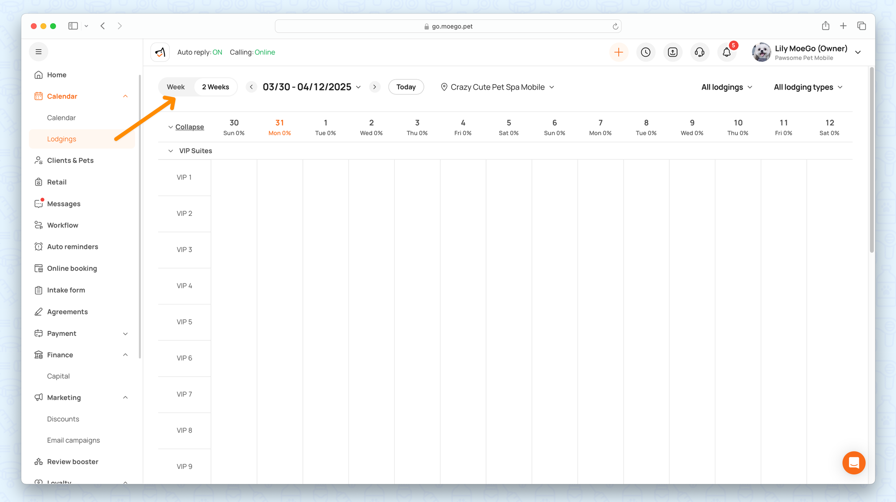Click the MoeGo logo icon
The height and width of the screenshot is (502, 896).
160,52
